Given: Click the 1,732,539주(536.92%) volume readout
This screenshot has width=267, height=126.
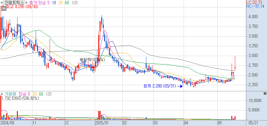Looking at the screenshot, I should 20,98.
